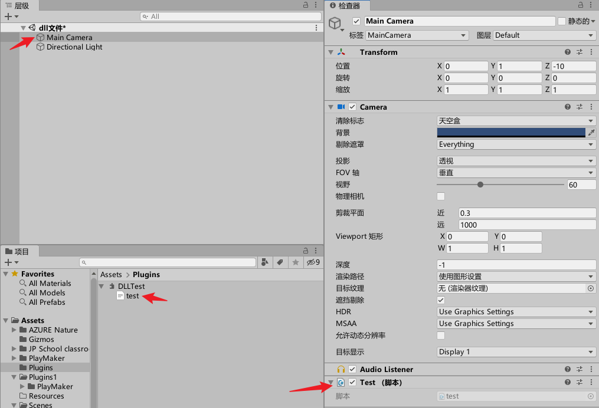Open the Hierarchy panel options menu
599x408 pixels.
[x=316, y=5]
